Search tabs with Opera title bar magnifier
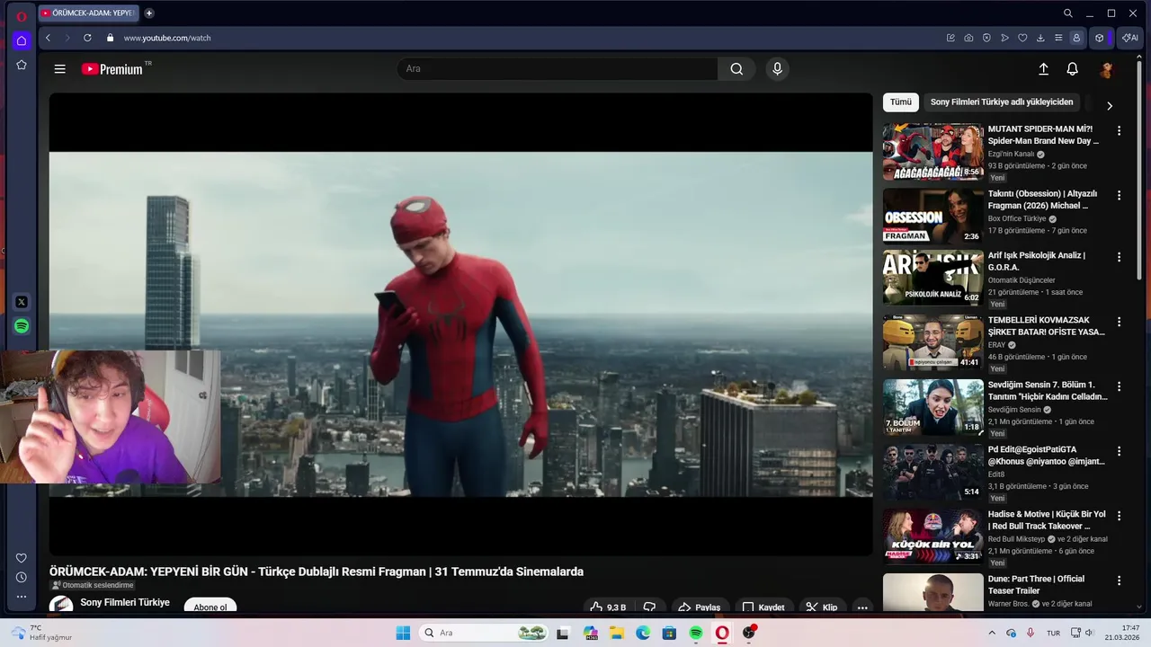This screenshot has height=647, width=1151. [x=1068, y=13]
